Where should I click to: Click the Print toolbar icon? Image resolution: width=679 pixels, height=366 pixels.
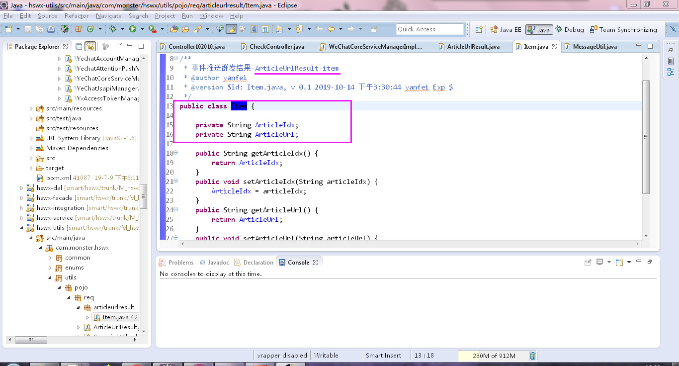point(51,29)
